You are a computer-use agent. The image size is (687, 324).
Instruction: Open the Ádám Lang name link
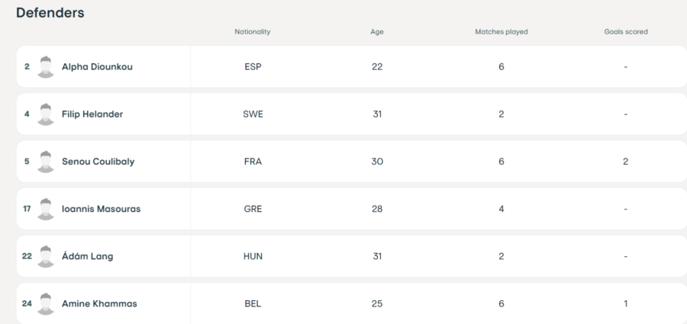coord(87,256)
